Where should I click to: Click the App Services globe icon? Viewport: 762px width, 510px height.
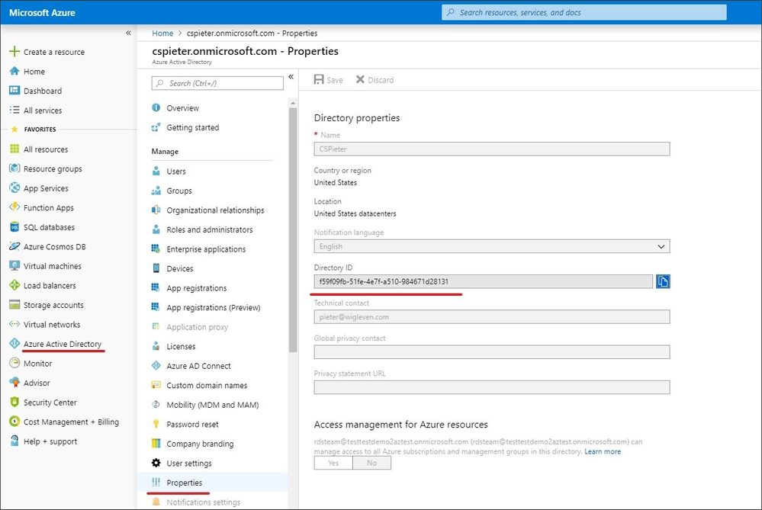coord(14,188)
